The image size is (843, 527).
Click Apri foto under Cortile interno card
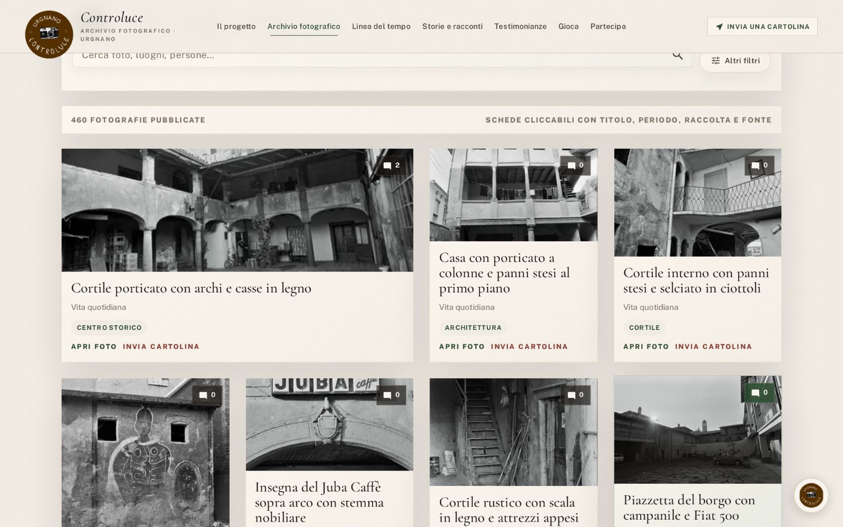click(646, 346)
